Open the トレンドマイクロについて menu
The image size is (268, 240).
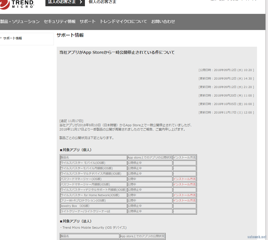coord(123,22)
